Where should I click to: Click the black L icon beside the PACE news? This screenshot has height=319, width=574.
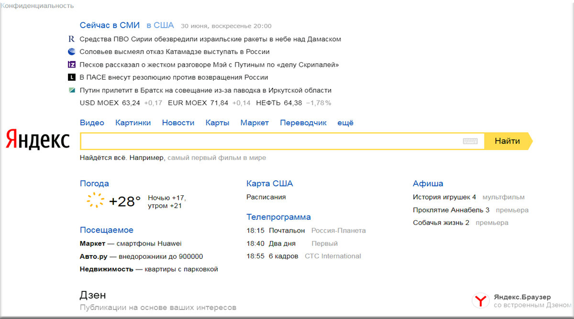click(72, 77)
